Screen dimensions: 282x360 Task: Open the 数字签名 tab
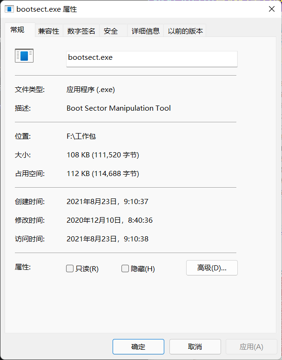(x=81, y=31)
